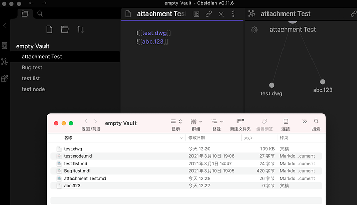357x205 pixels.
Task: Expand Finder toolbar overflow chevrons
Action: click(x=305, y=121)
